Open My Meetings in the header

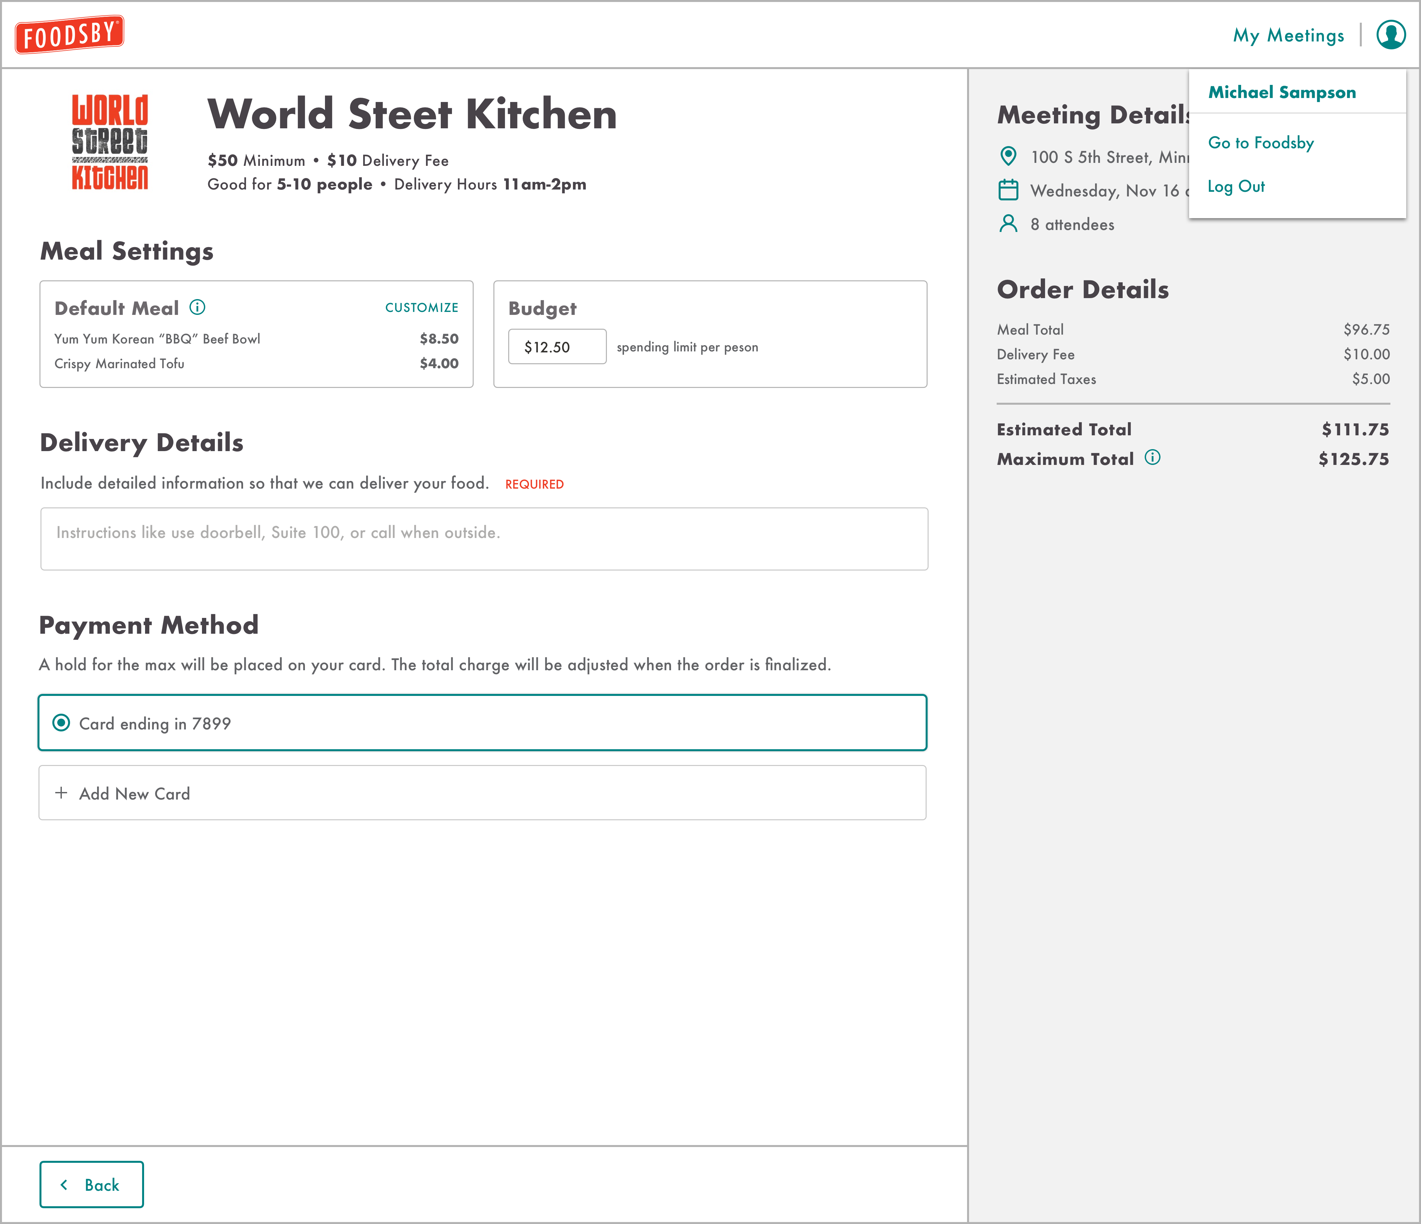[1288, 36]
